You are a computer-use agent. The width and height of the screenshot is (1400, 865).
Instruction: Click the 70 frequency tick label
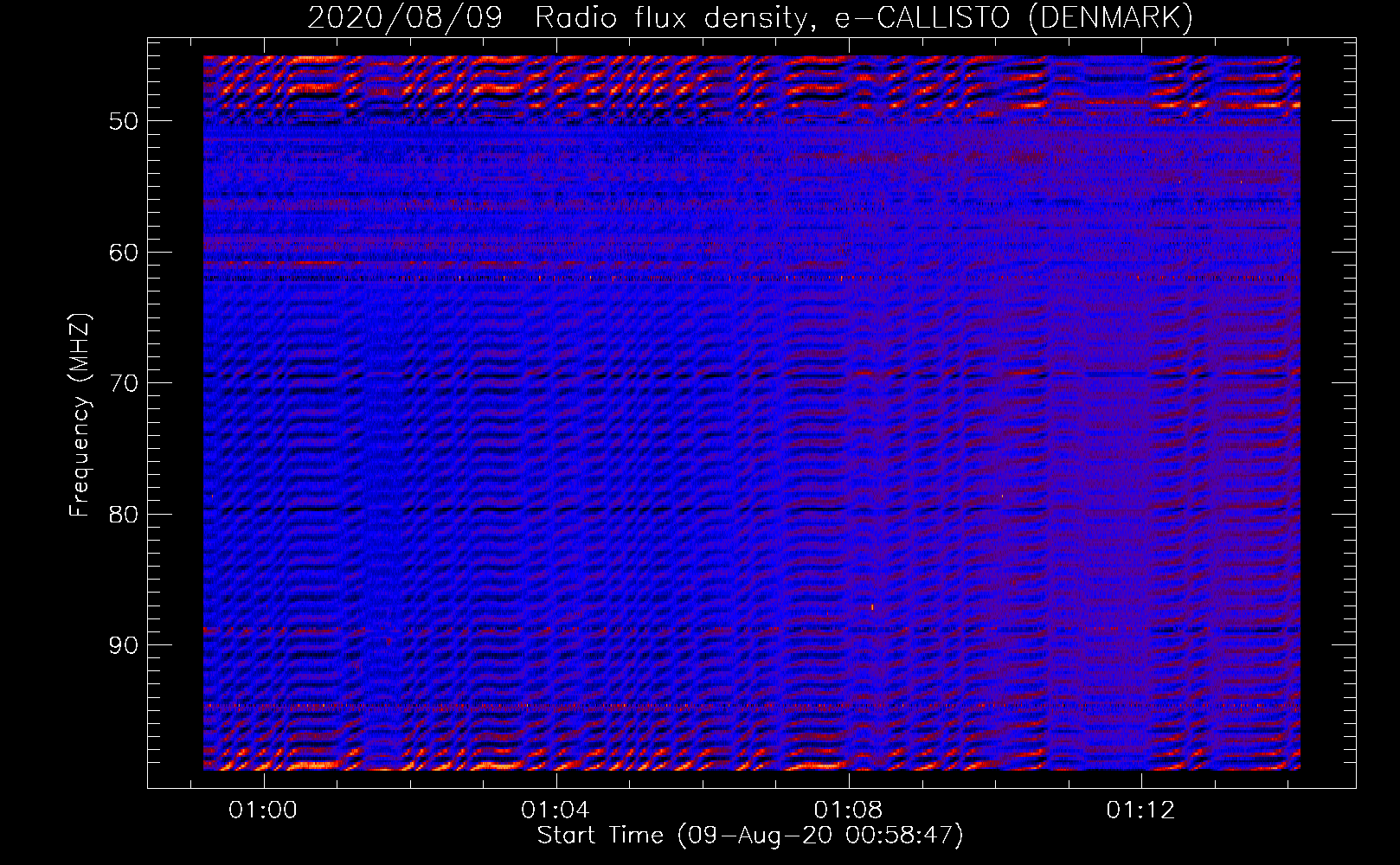[x=124, y=383]
